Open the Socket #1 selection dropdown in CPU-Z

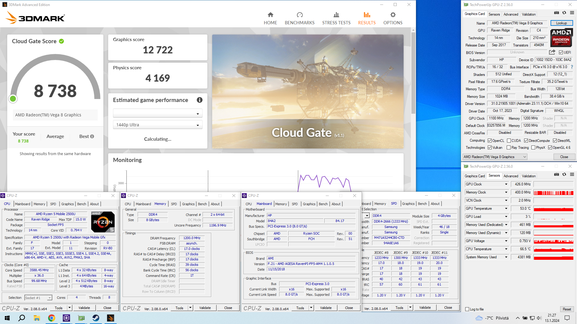(38, 298)
